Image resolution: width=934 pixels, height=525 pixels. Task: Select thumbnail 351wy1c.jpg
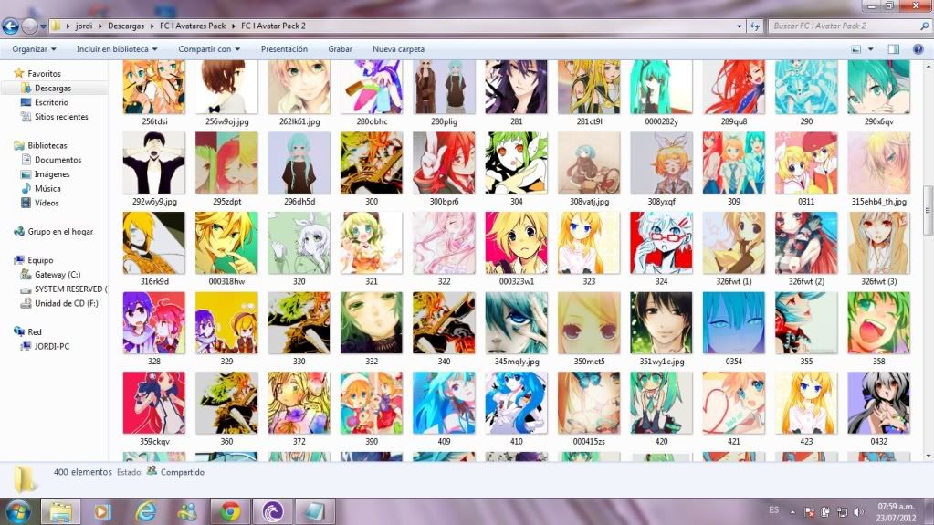[x=661, y=322]
